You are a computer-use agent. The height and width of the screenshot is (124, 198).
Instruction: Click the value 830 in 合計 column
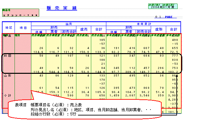175,60
